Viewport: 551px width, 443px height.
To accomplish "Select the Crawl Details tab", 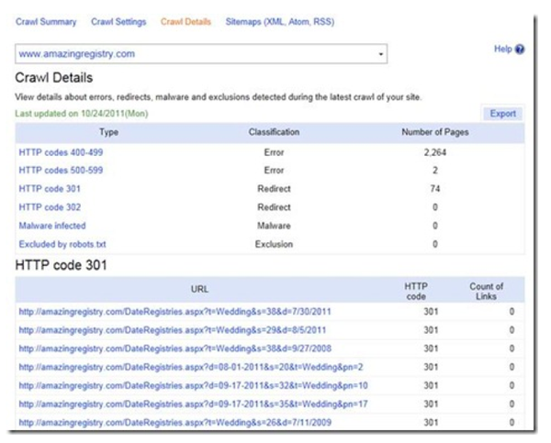I will click(x=186, y=22).
